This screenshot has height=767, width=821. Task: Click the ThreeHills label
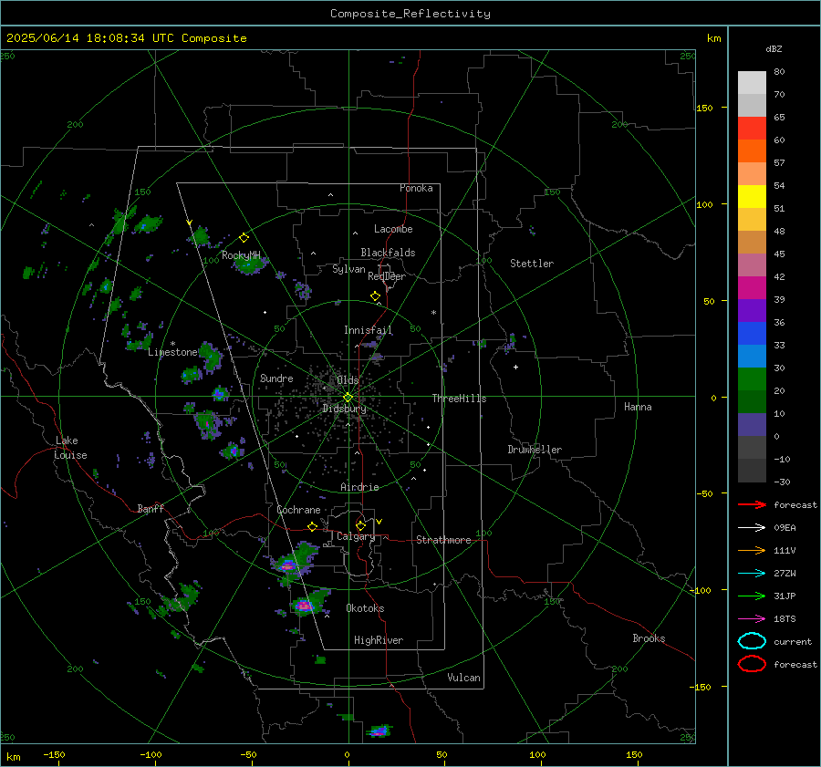pos(459,399)
